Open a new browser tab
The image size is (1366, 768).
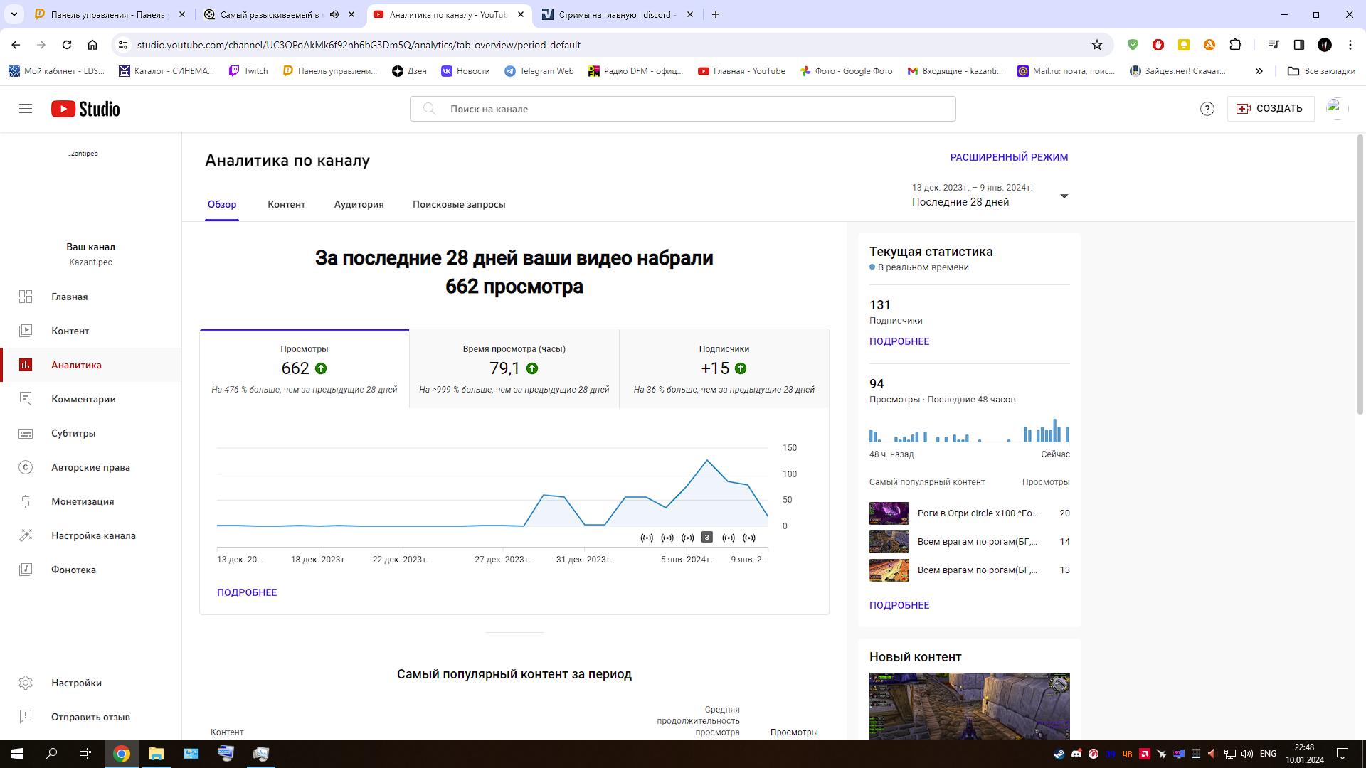716,14
